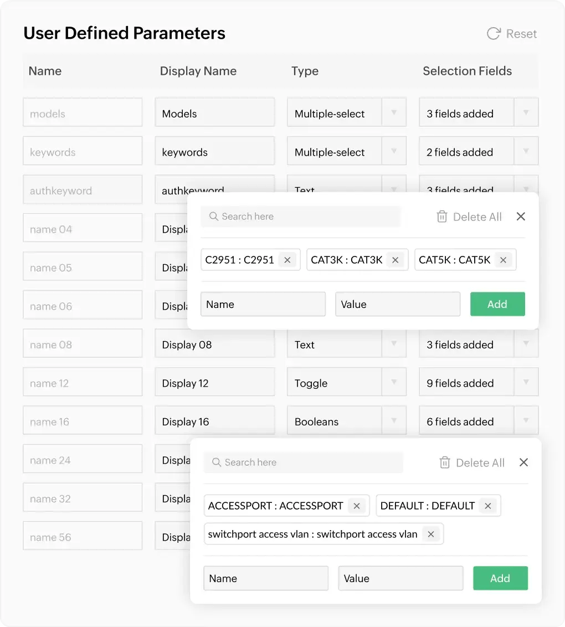The image size is (565, 627).
Task: Edit the Display 12 field
Action: point(215,382)
